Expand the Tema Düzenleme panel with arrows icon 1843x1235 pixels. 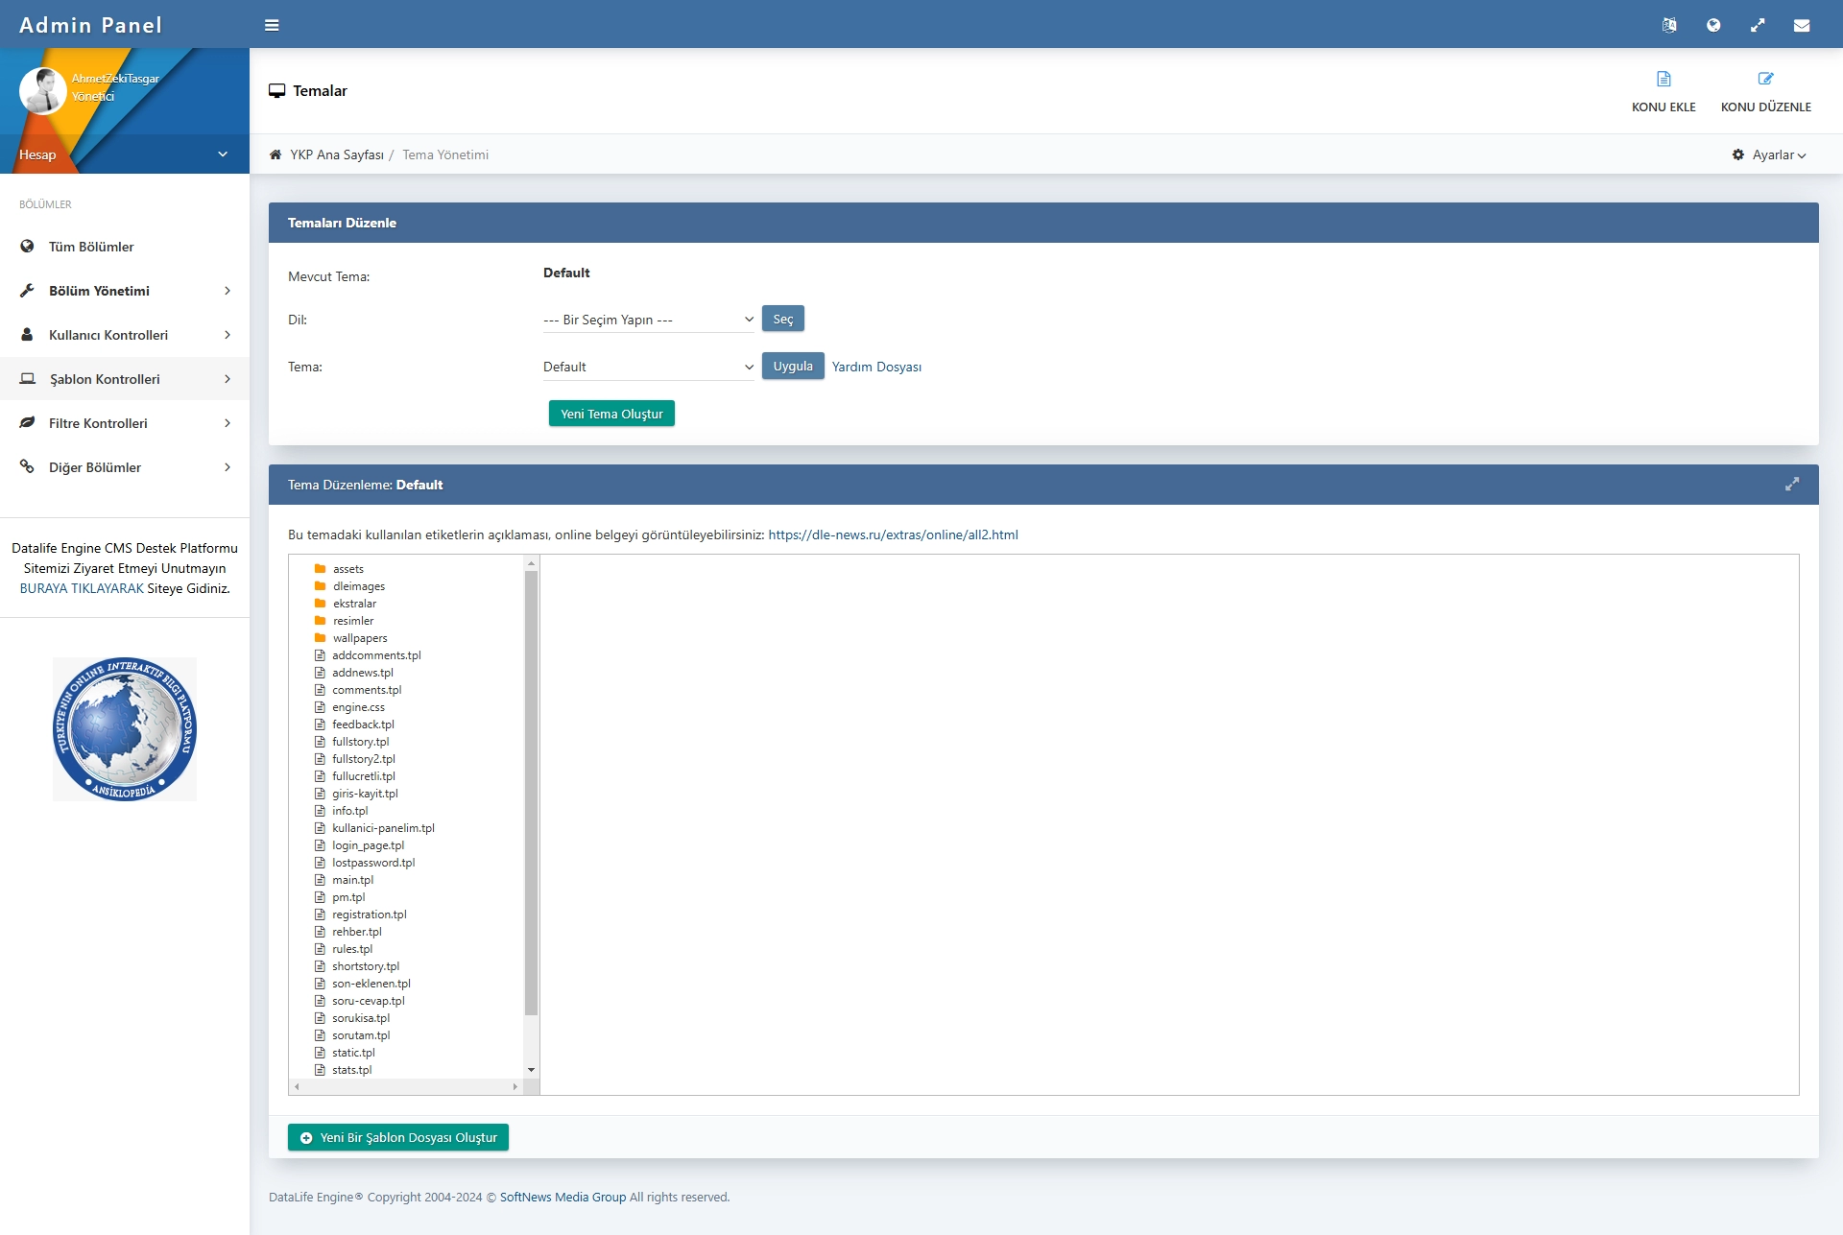coord(1791,485)
